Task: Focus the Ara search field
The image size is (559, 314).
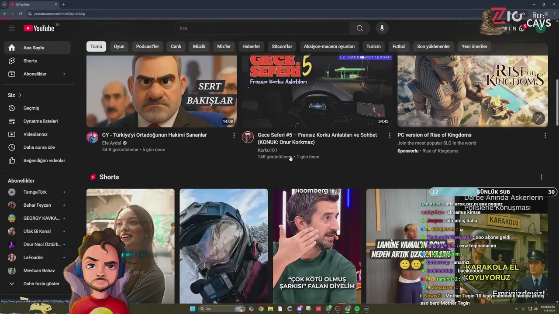Action: [262, 28]
